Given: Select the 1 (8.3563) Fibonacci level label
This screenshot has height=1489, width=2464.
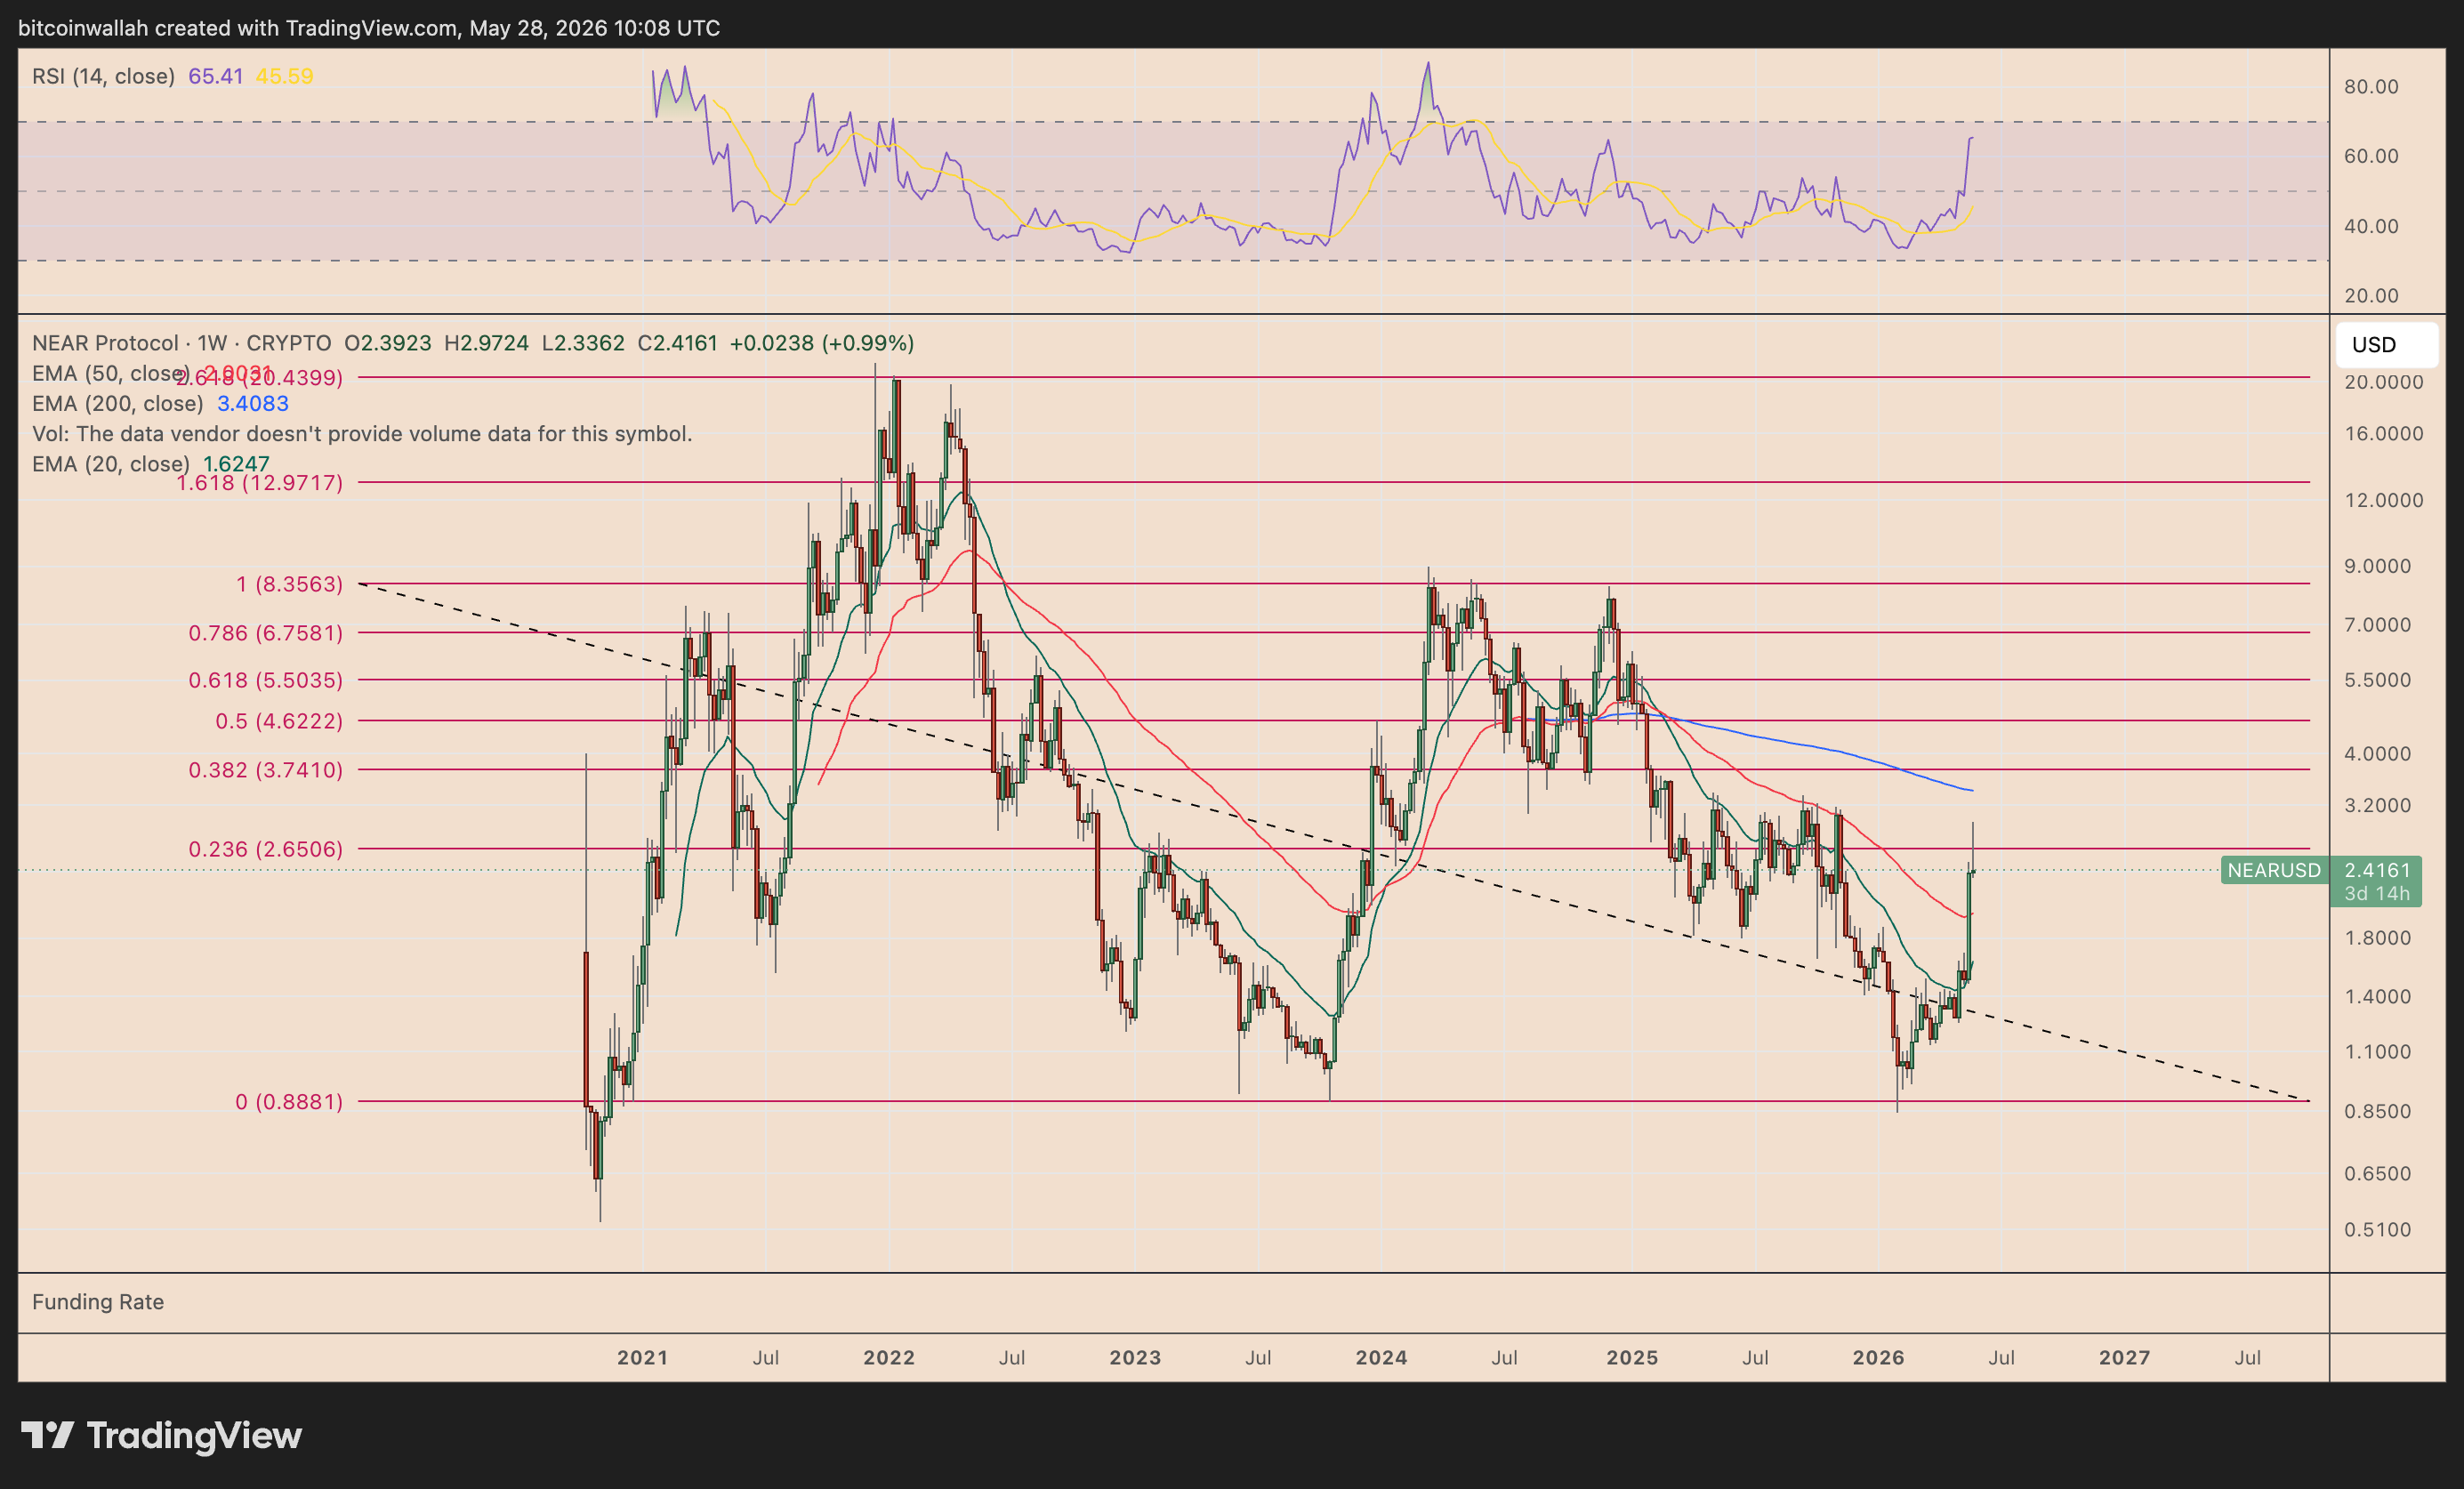Looking at the screenshot, I should coord(289,584).
